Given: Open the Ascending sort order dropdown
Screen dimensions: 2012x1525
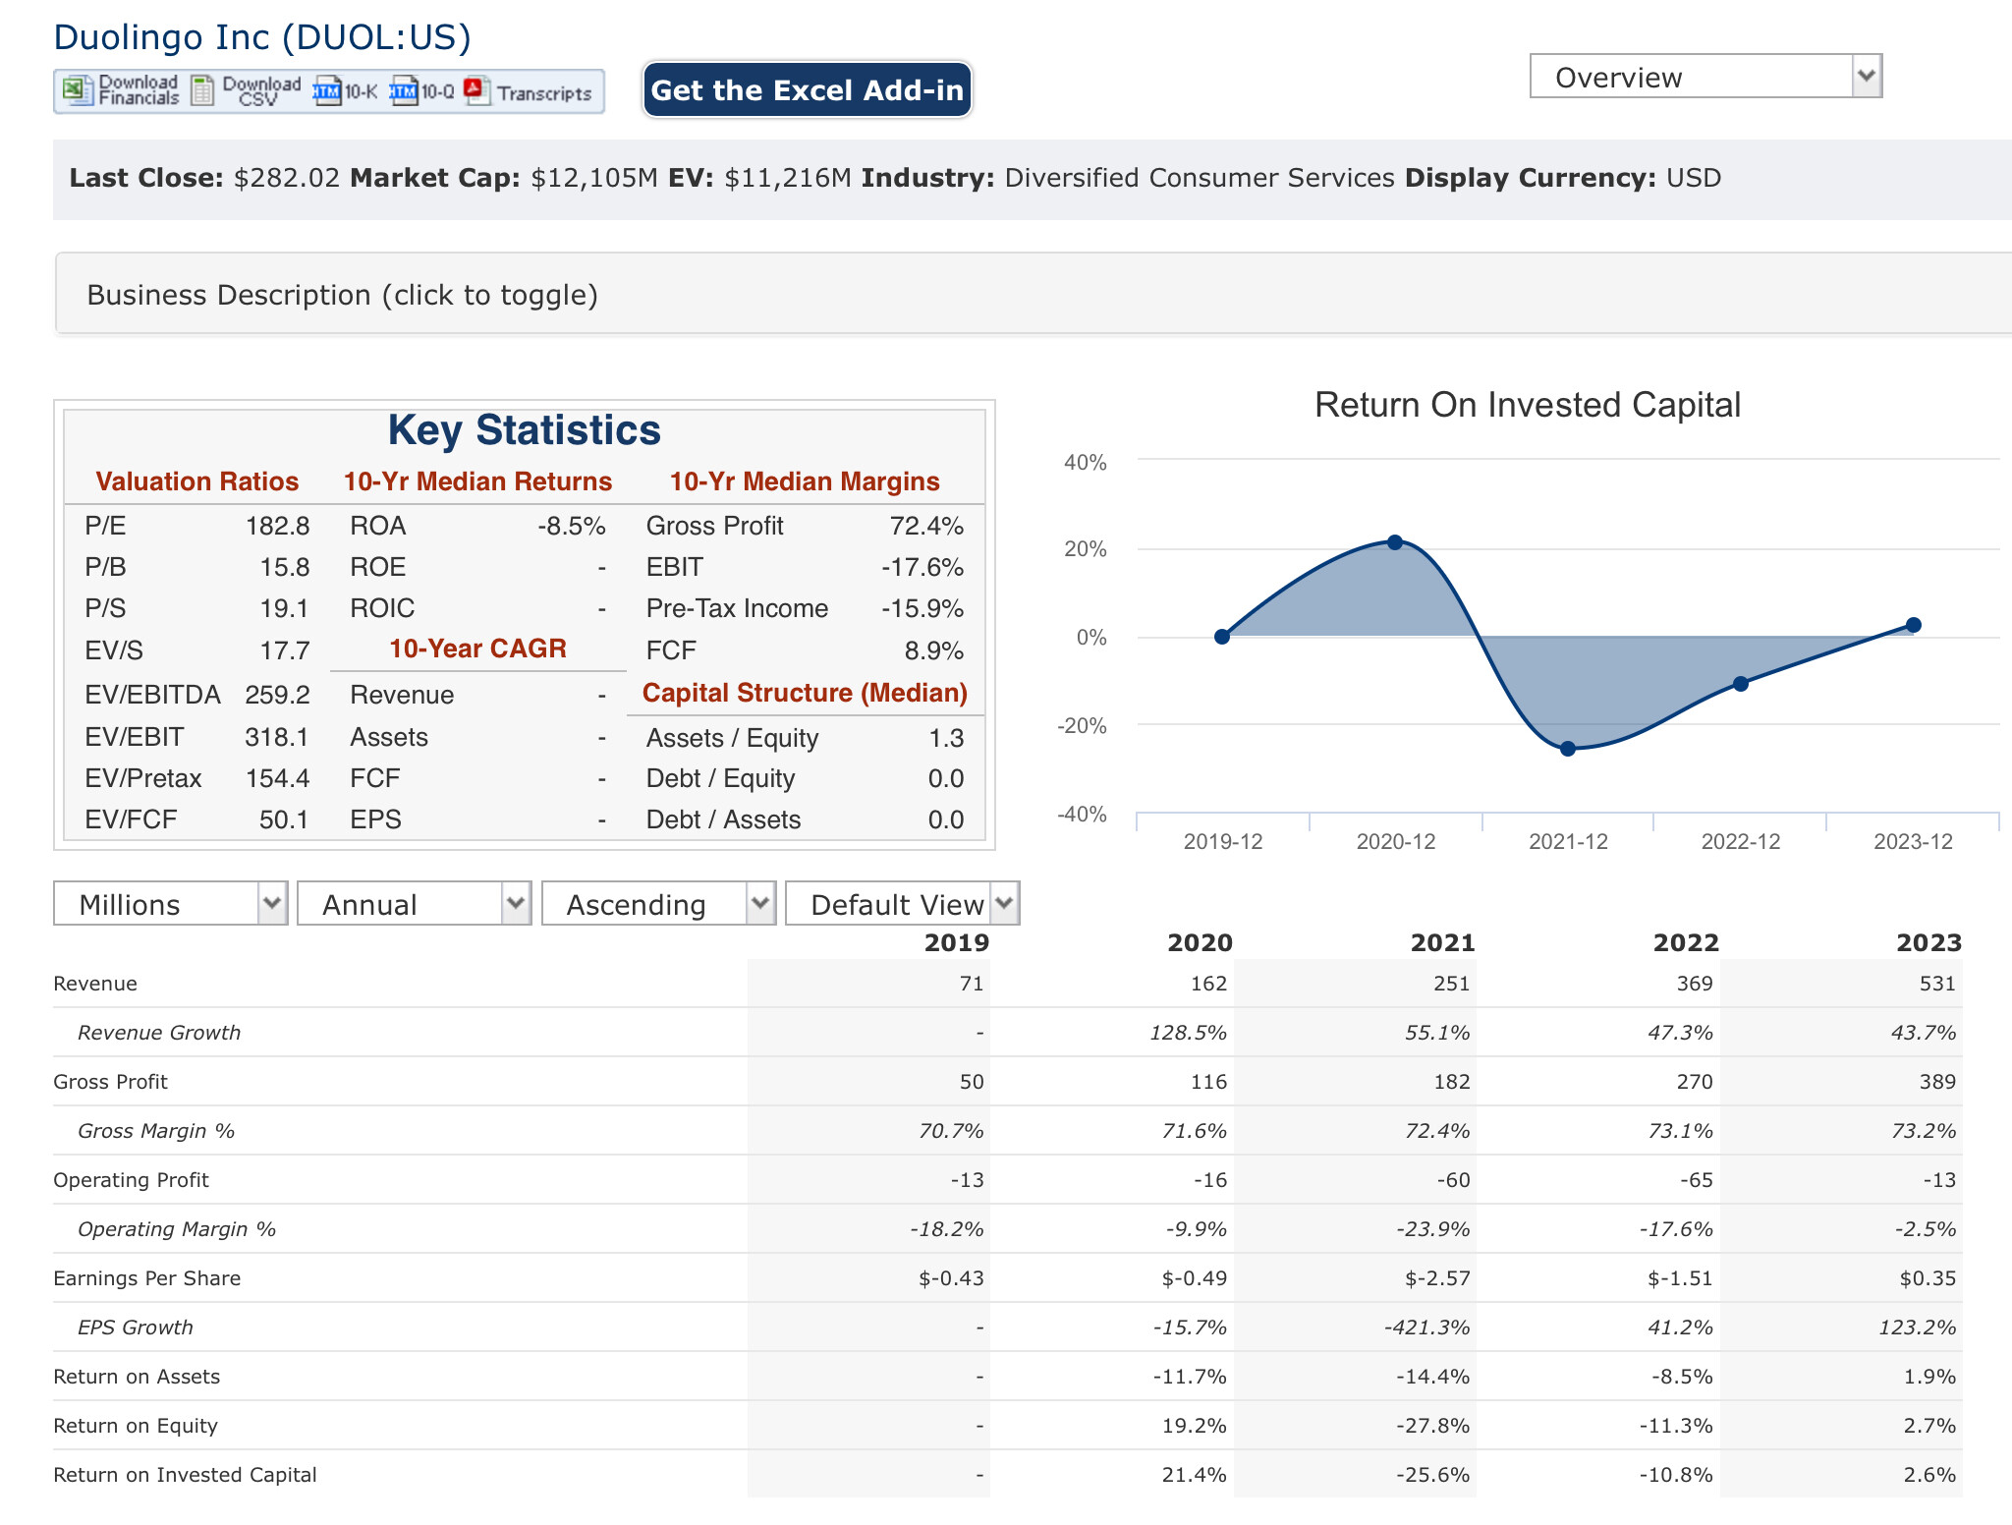Looking at the screenshot, I should (x=658, y=904).
